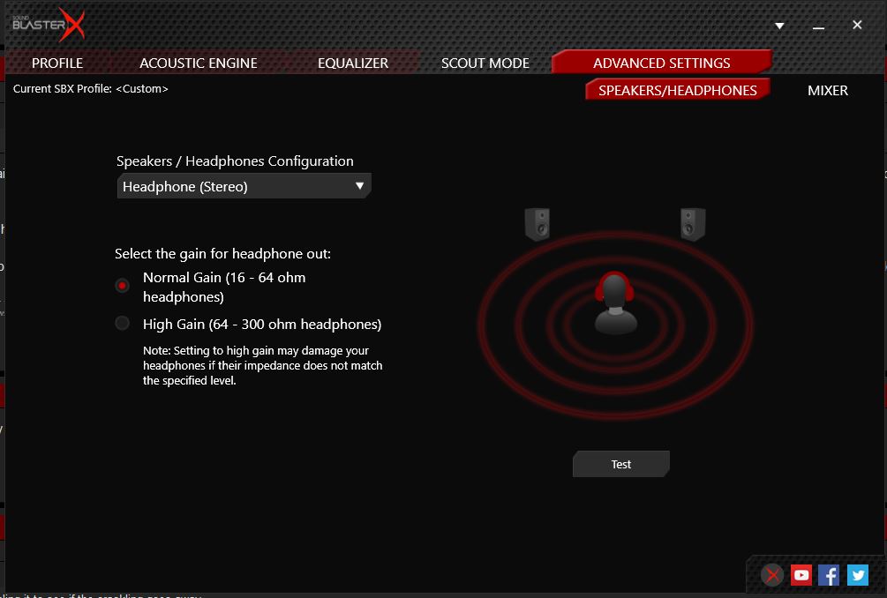Screen dimensions: 887x598
Task: Switch to the PROFILE tab
Action: tap(57, 63)
